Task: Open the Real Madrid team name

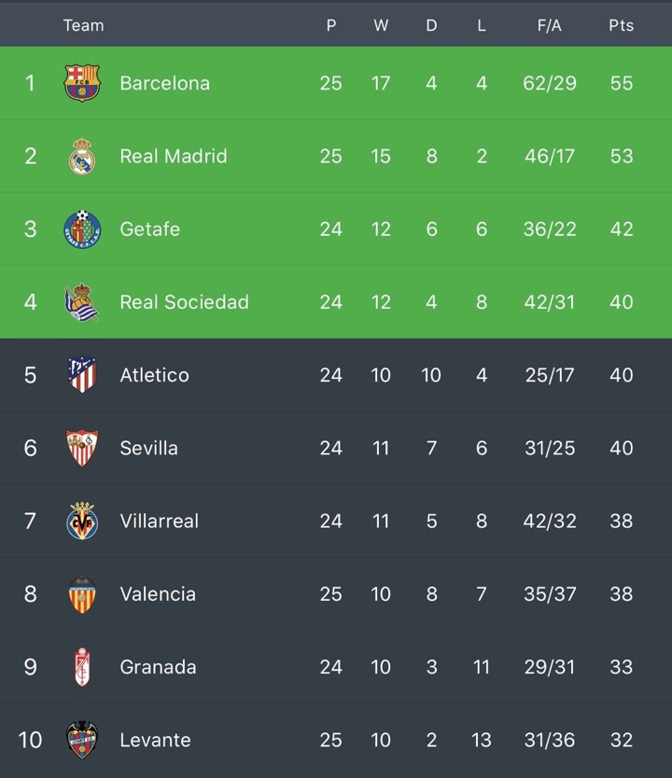Action: point(173,156)
